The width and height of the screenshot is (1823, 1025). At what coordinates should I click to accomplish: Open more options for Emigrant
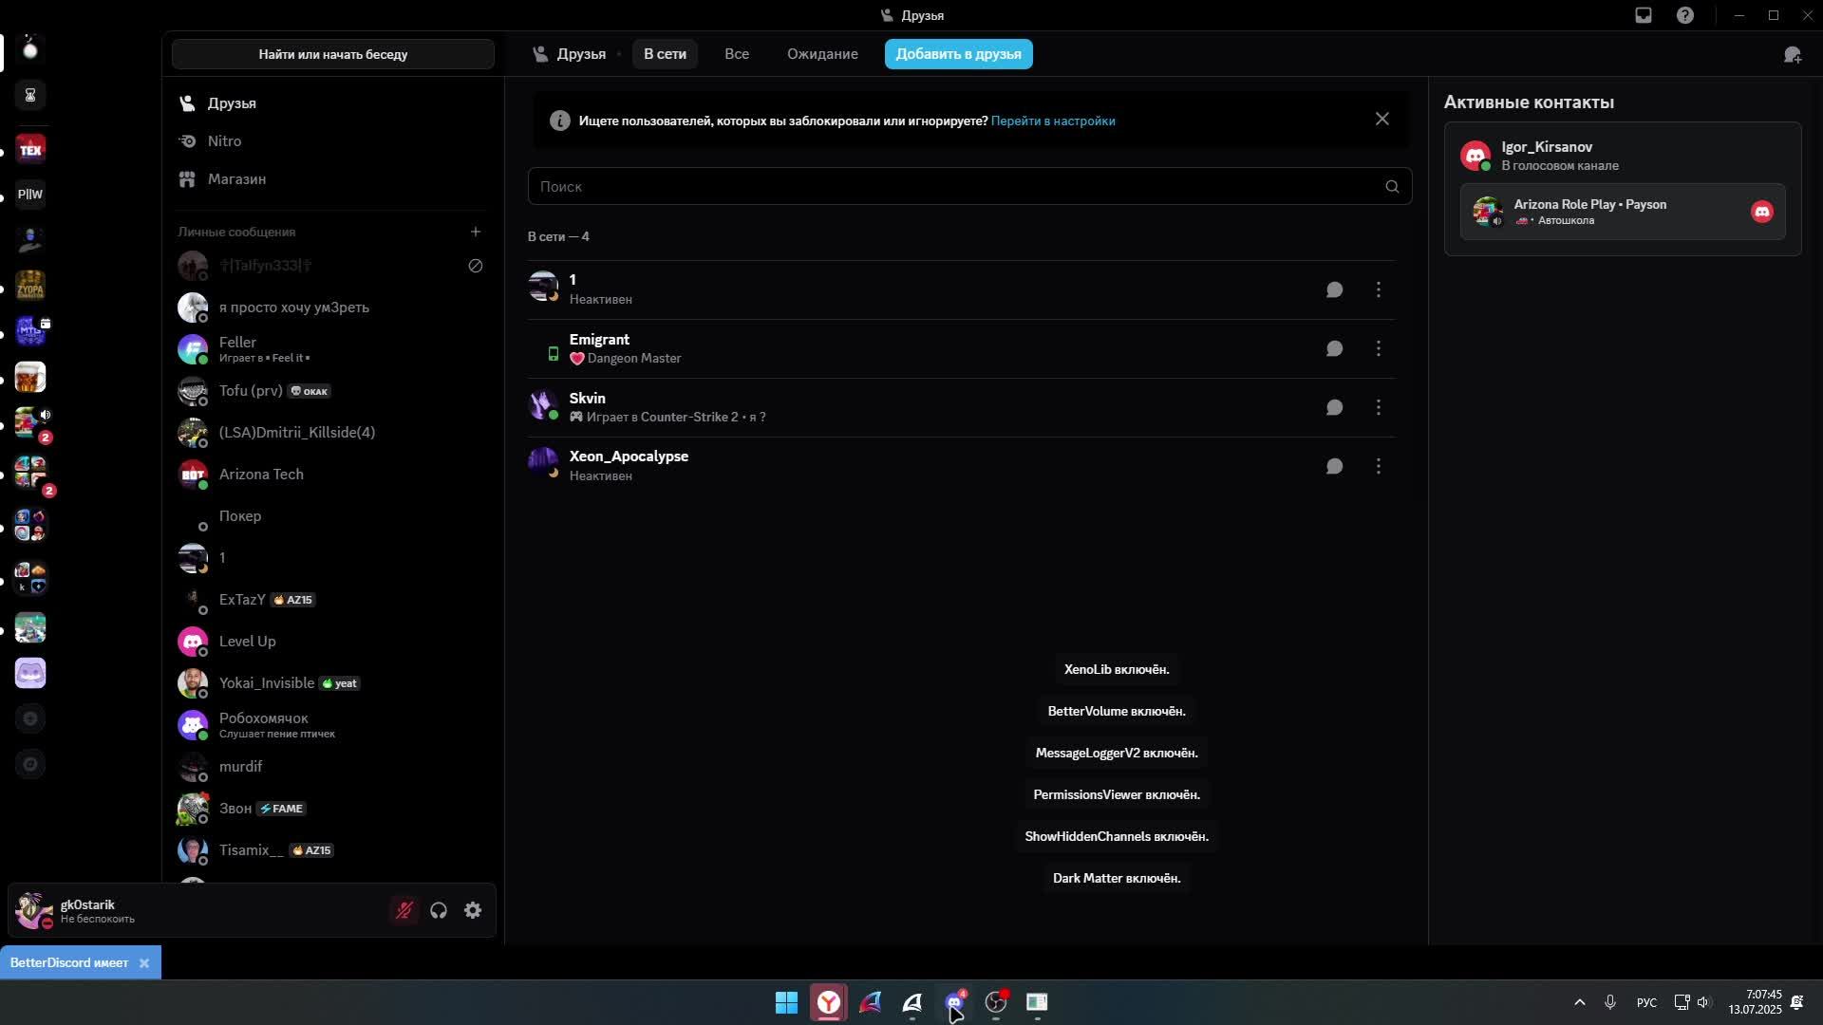click(x=1379, y=349)
